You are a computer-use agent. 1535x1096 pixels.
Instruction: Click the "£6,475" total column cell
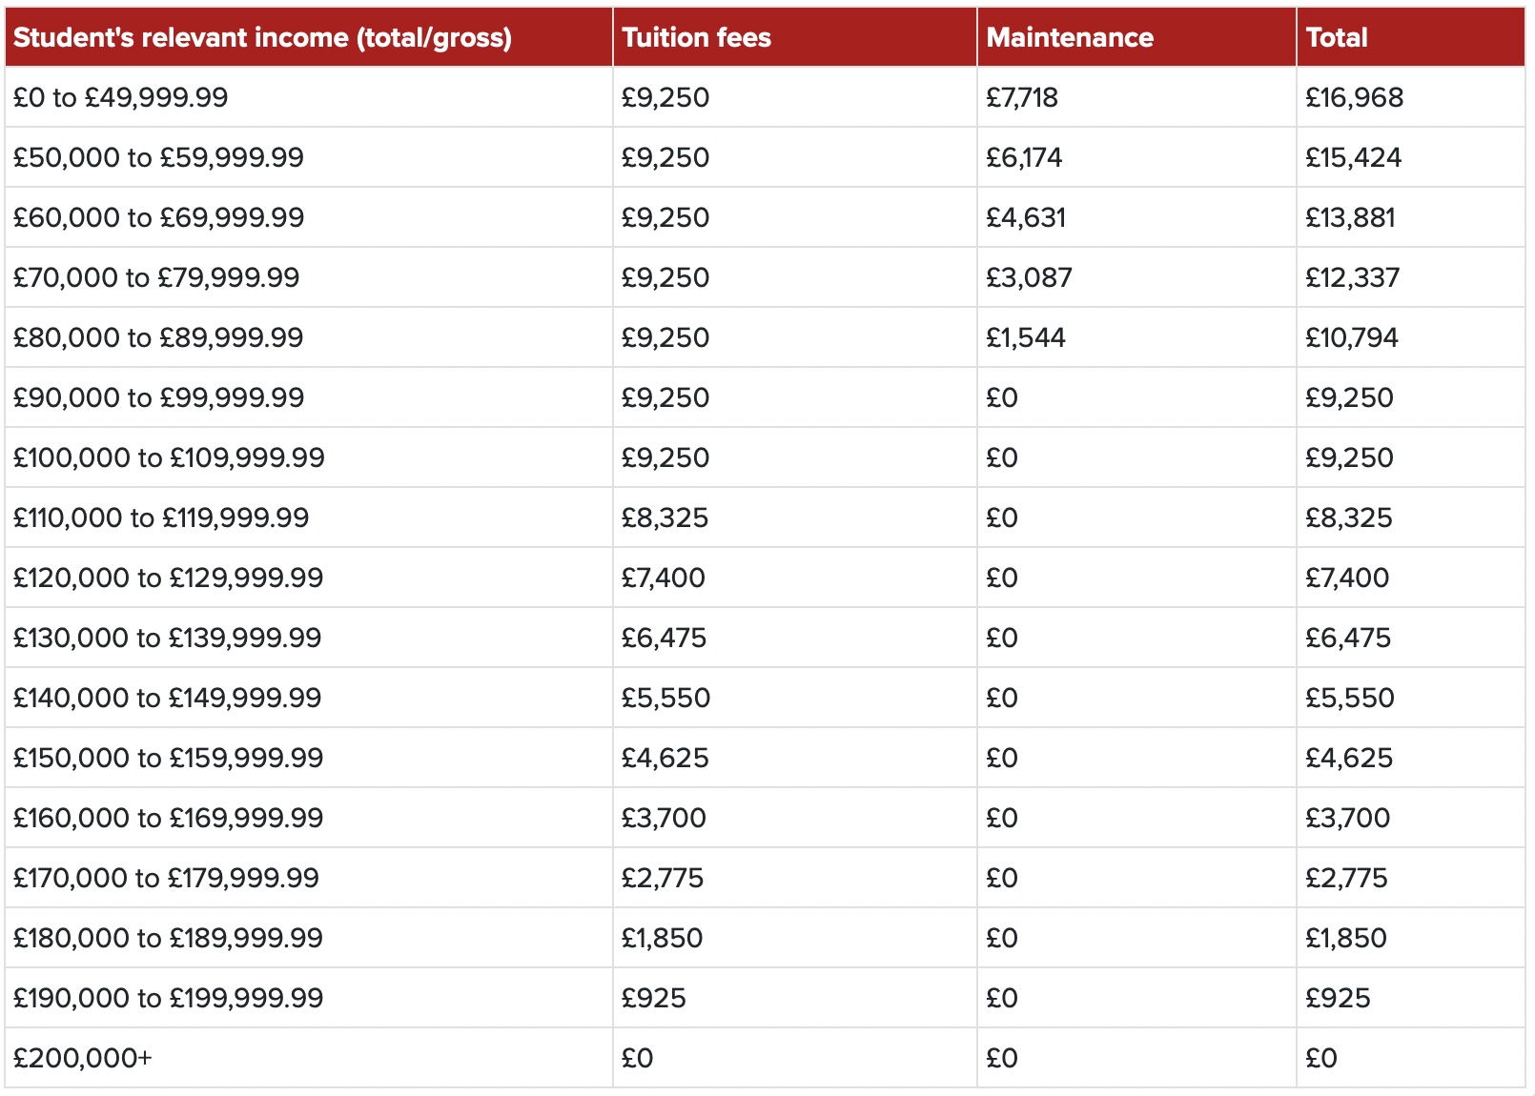click(1411, 638)
